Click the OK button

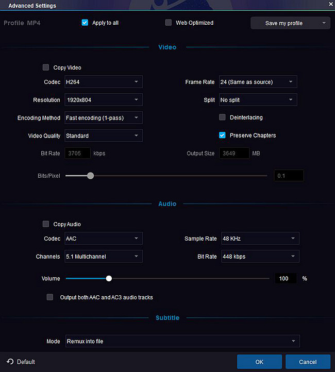click(x=259, y=362)
